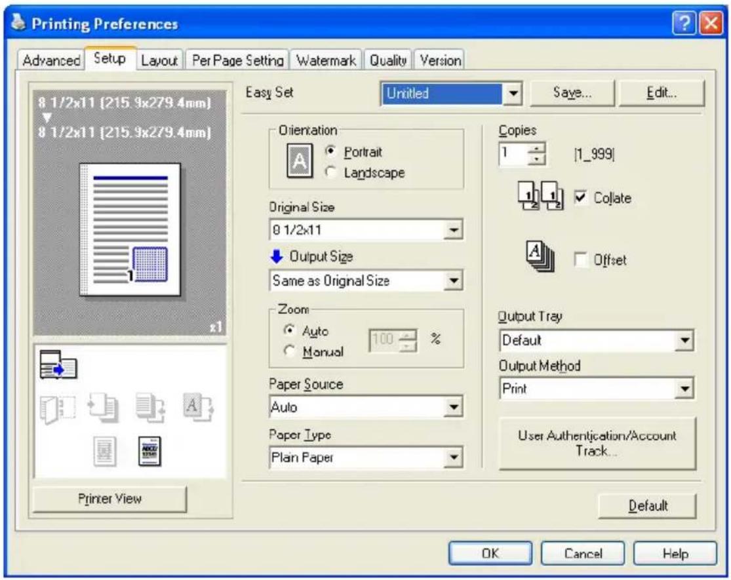Click the Default button to reset settings
This screenshot has width=731, height=580.
648,505
